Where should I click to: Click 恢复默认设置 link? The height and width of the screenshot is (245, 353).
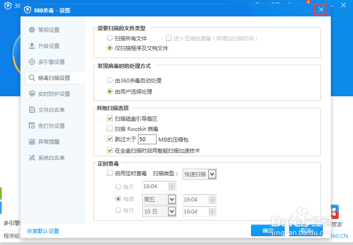point(43,231)
